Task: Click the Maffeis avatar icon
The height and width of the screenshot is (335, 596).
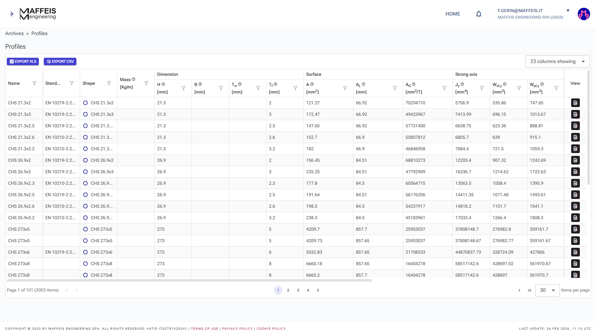Action: click(x=584, y=14)
